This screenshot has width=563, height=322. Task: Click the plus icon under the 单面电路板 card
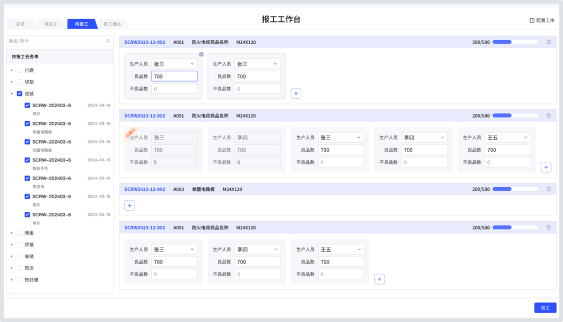129,205
